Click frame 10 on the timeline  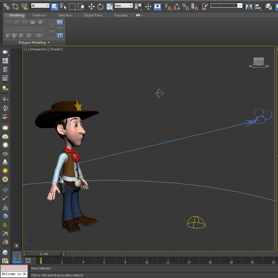pos(147,262)
